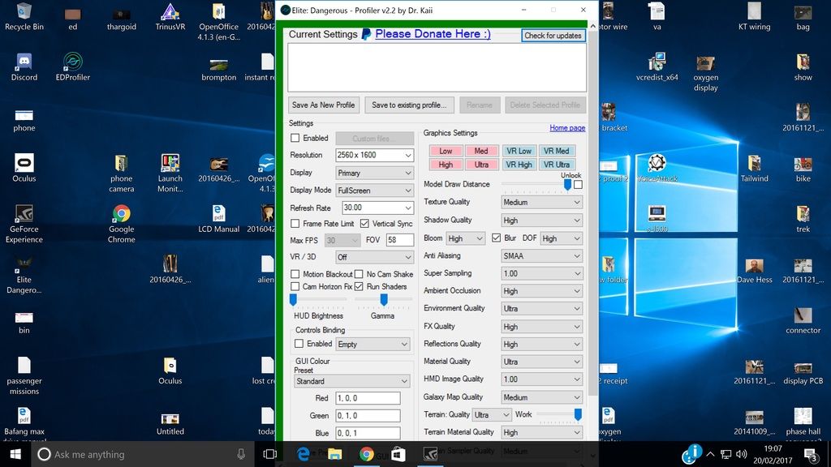Open the phone camera desktop folder
Screen dimensions: 831x467
click(x=122, y=174)
